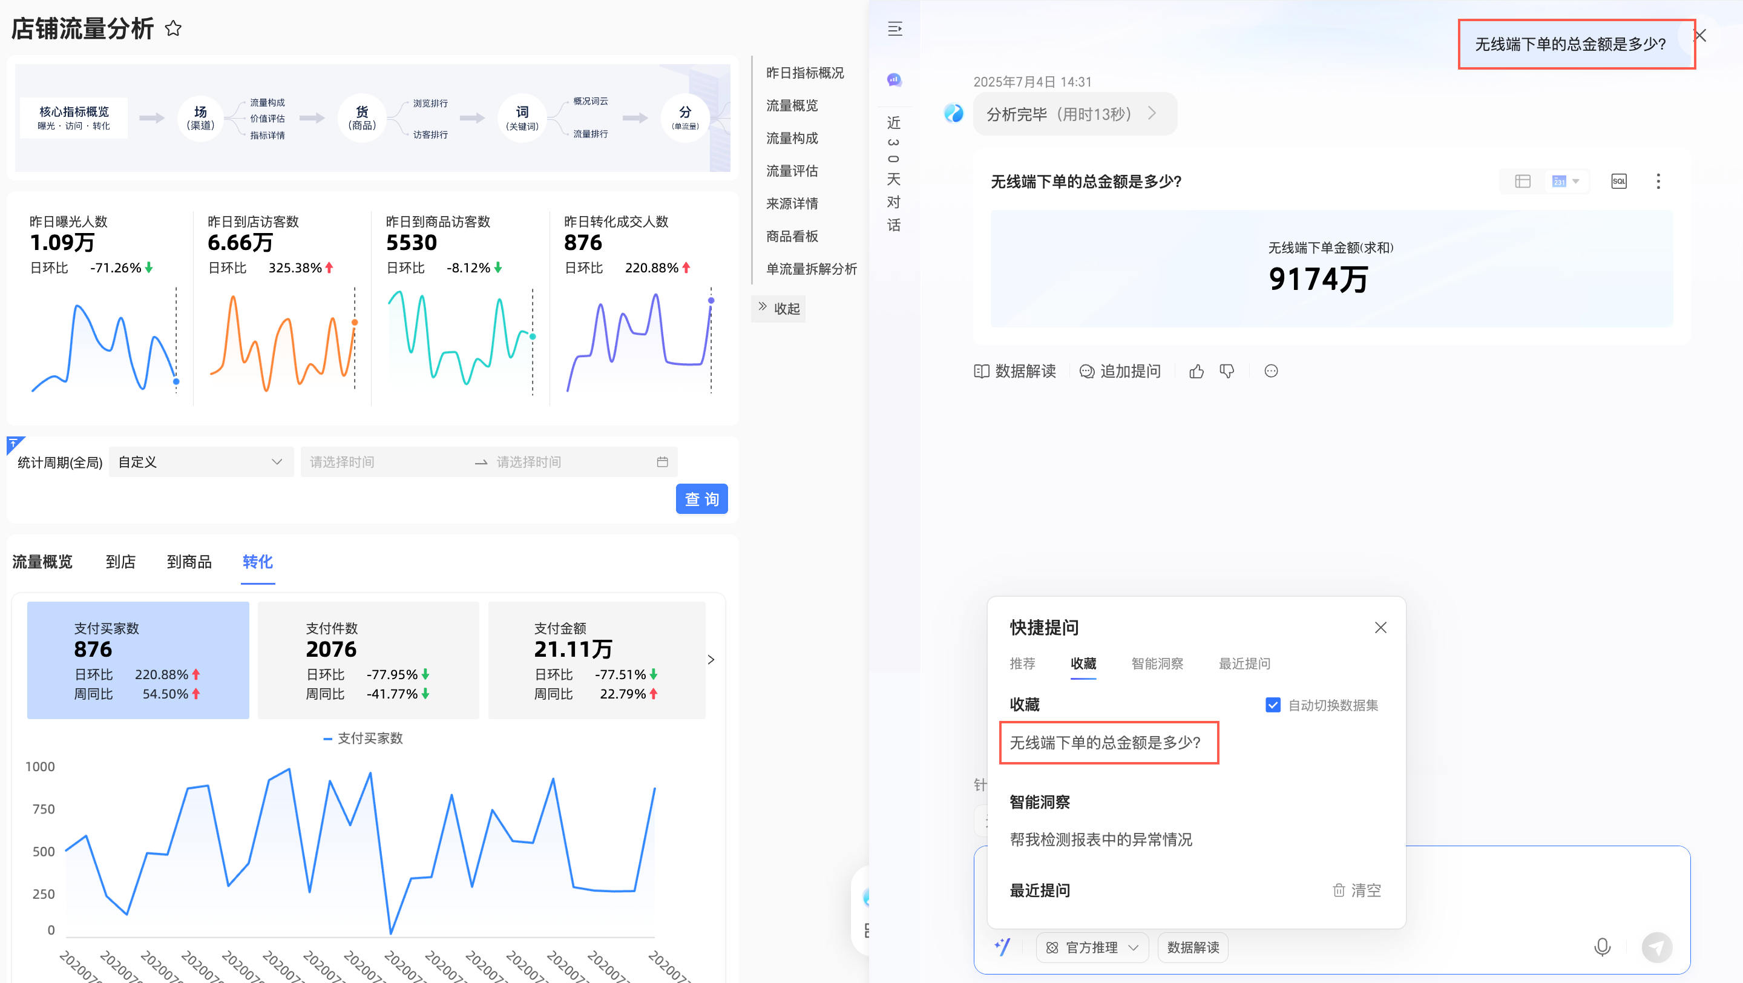This screenshot has width=1743, height=983.
Task: Click the microphone voice input icon
Action: pos(1601,947)
